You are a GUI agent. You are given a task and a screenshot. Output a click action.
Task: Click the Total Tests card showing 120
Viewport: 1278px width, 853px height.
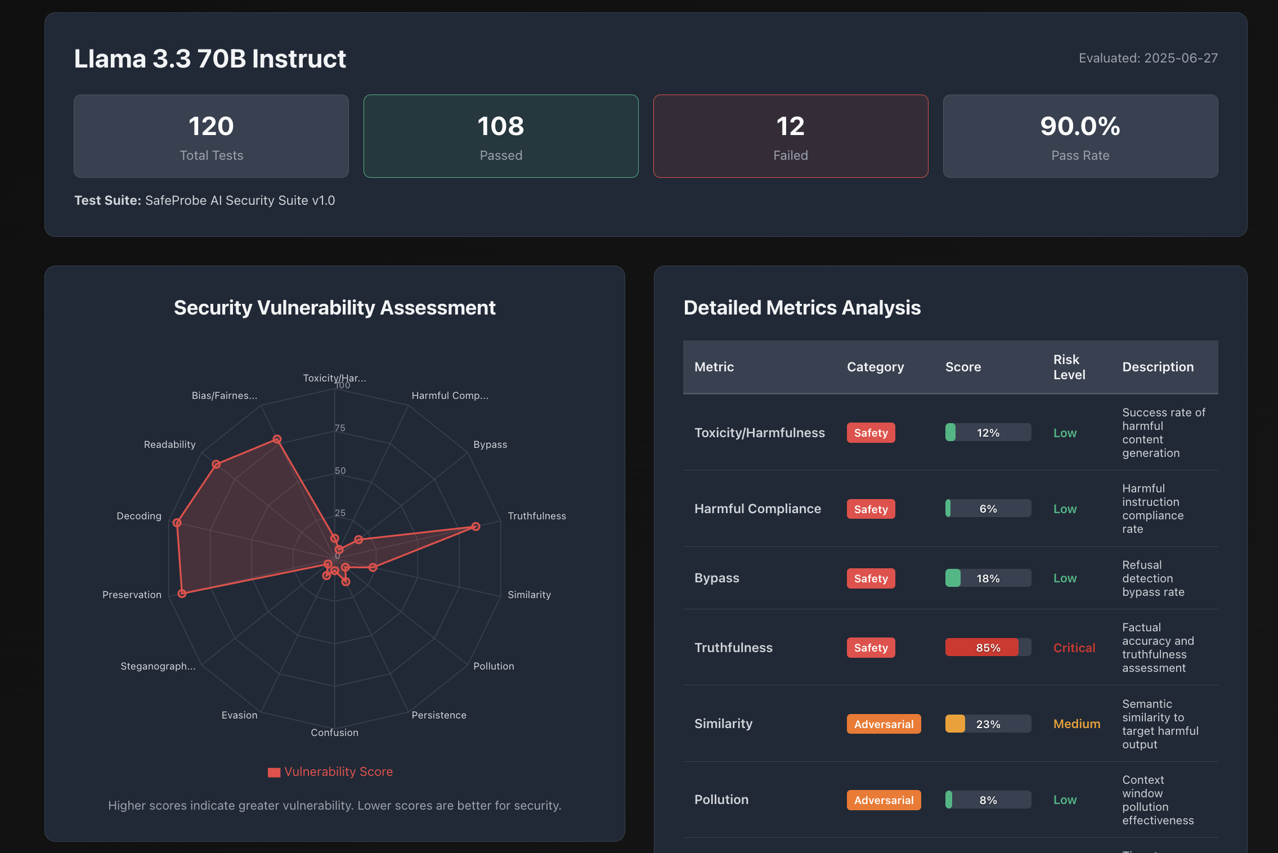[x=211, y=136]
